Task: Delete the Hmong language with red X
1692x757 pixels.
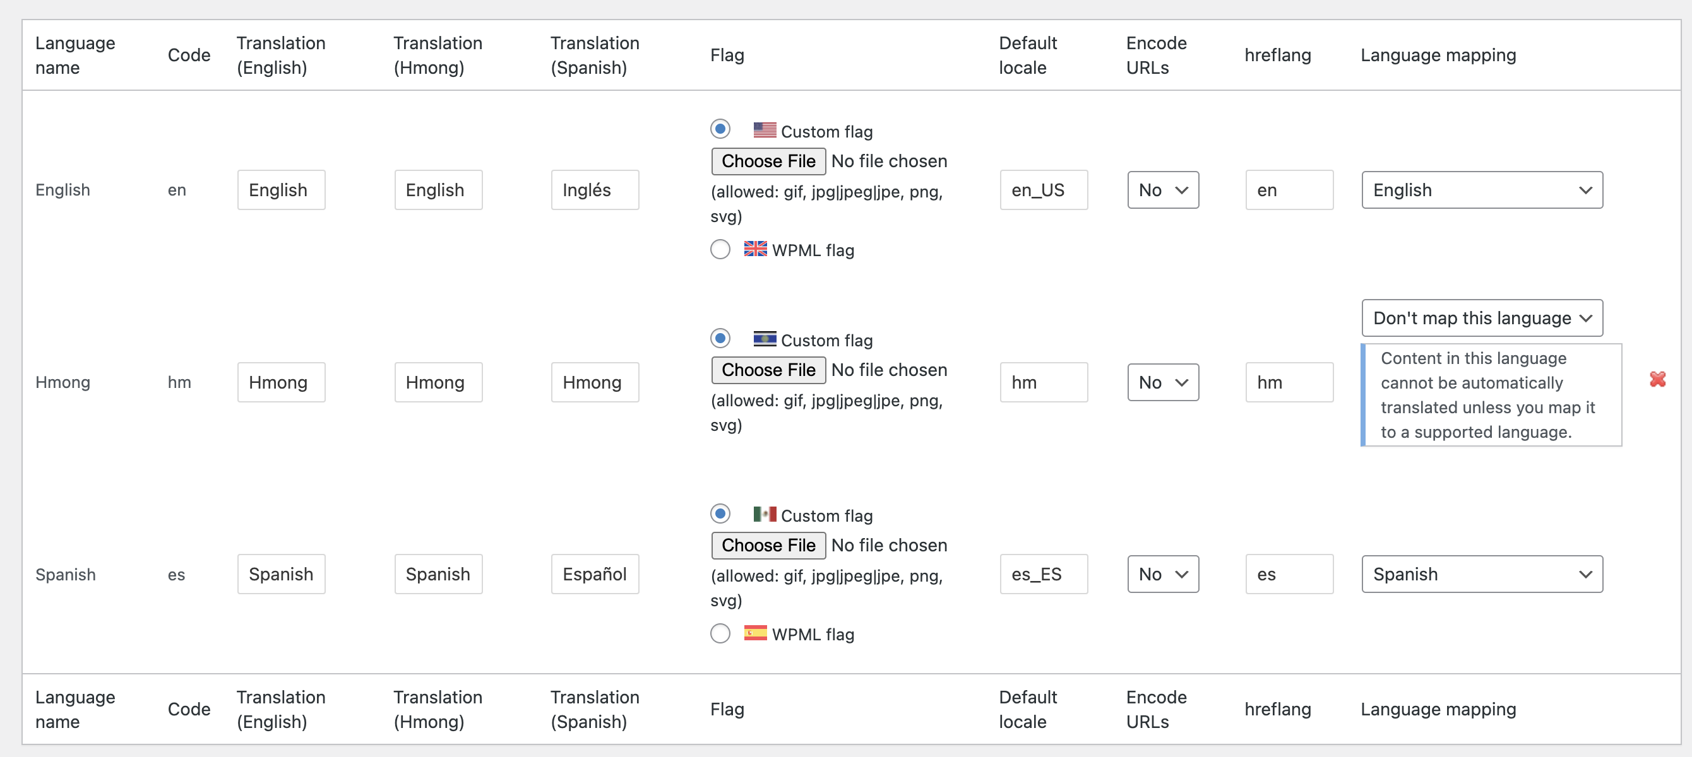Action: tap(1657, 379)
